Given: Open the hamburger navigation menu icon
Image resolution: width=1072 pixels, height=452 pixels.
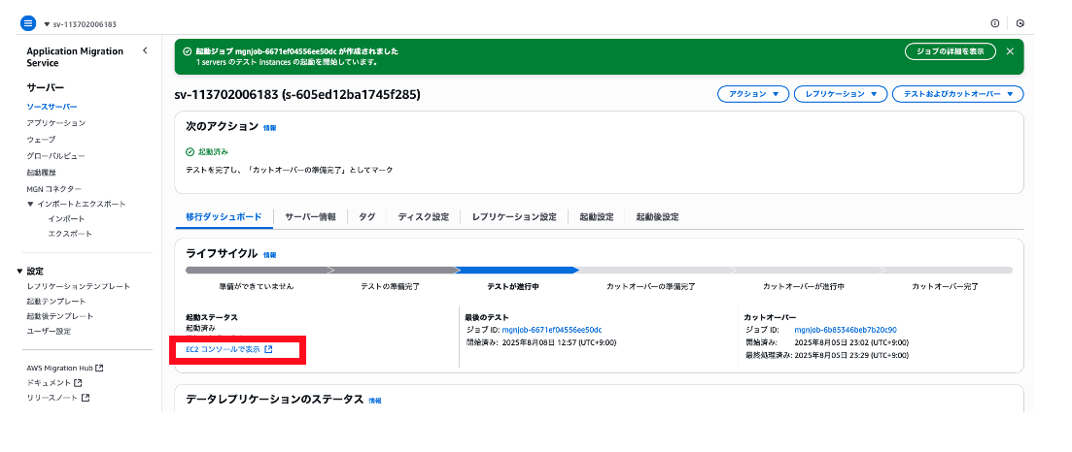Looking at the screenshot, I should (x=28, y=23).
